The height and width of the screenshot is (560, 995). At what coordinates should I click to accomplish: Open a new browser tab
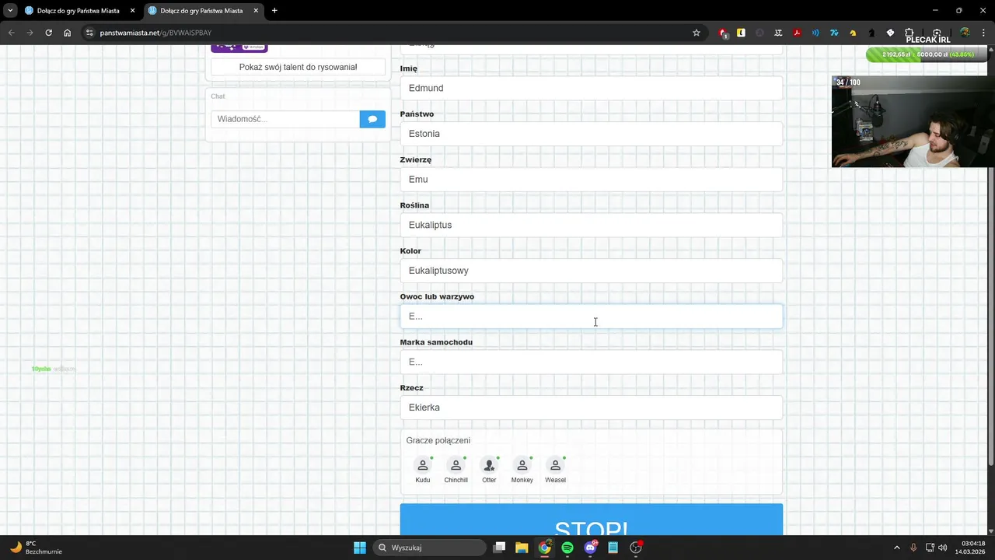[274, 11]
